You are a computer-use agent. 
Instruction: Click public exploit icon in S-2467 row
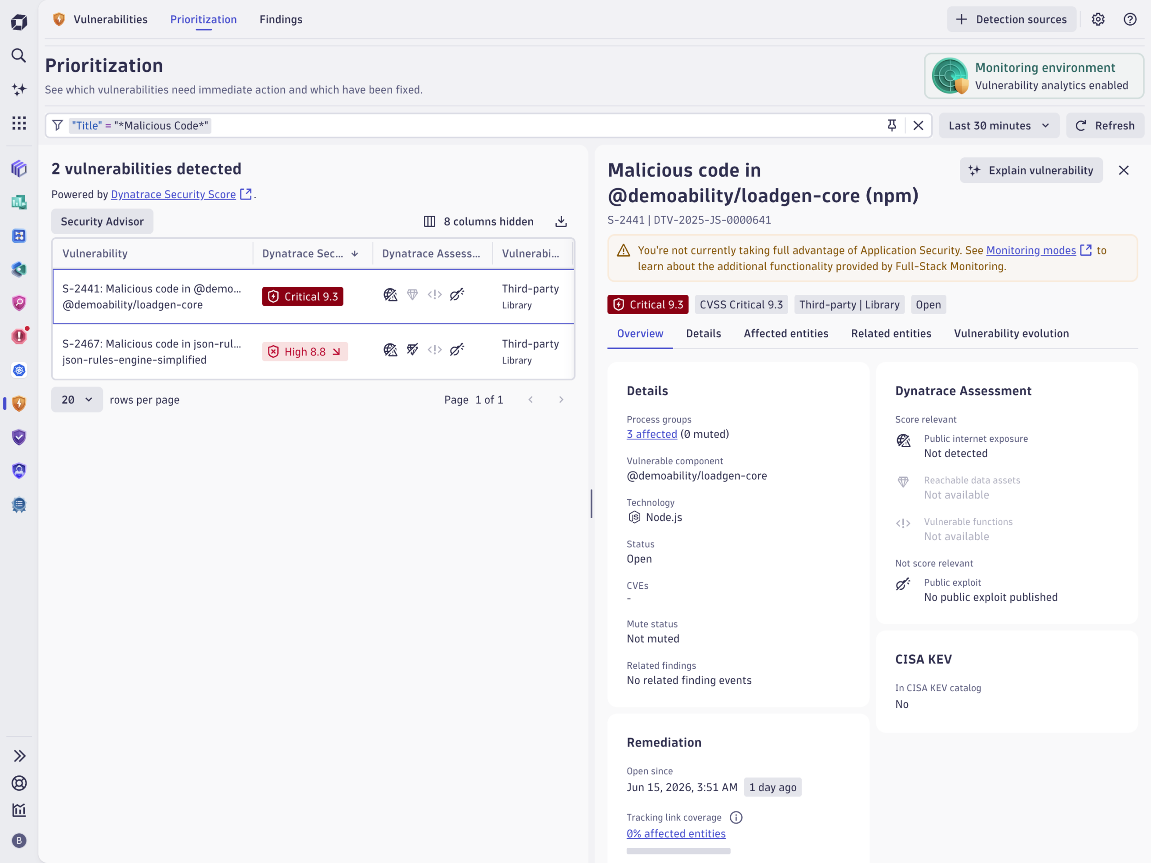pos(457,350)
